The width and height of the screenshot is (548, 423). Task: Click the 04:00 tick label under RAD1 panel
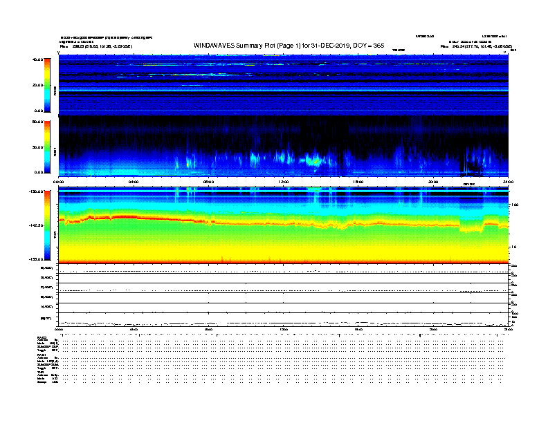tap(134, 182)
